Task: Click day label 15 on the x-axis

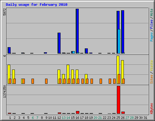Action: coord(73,118)
